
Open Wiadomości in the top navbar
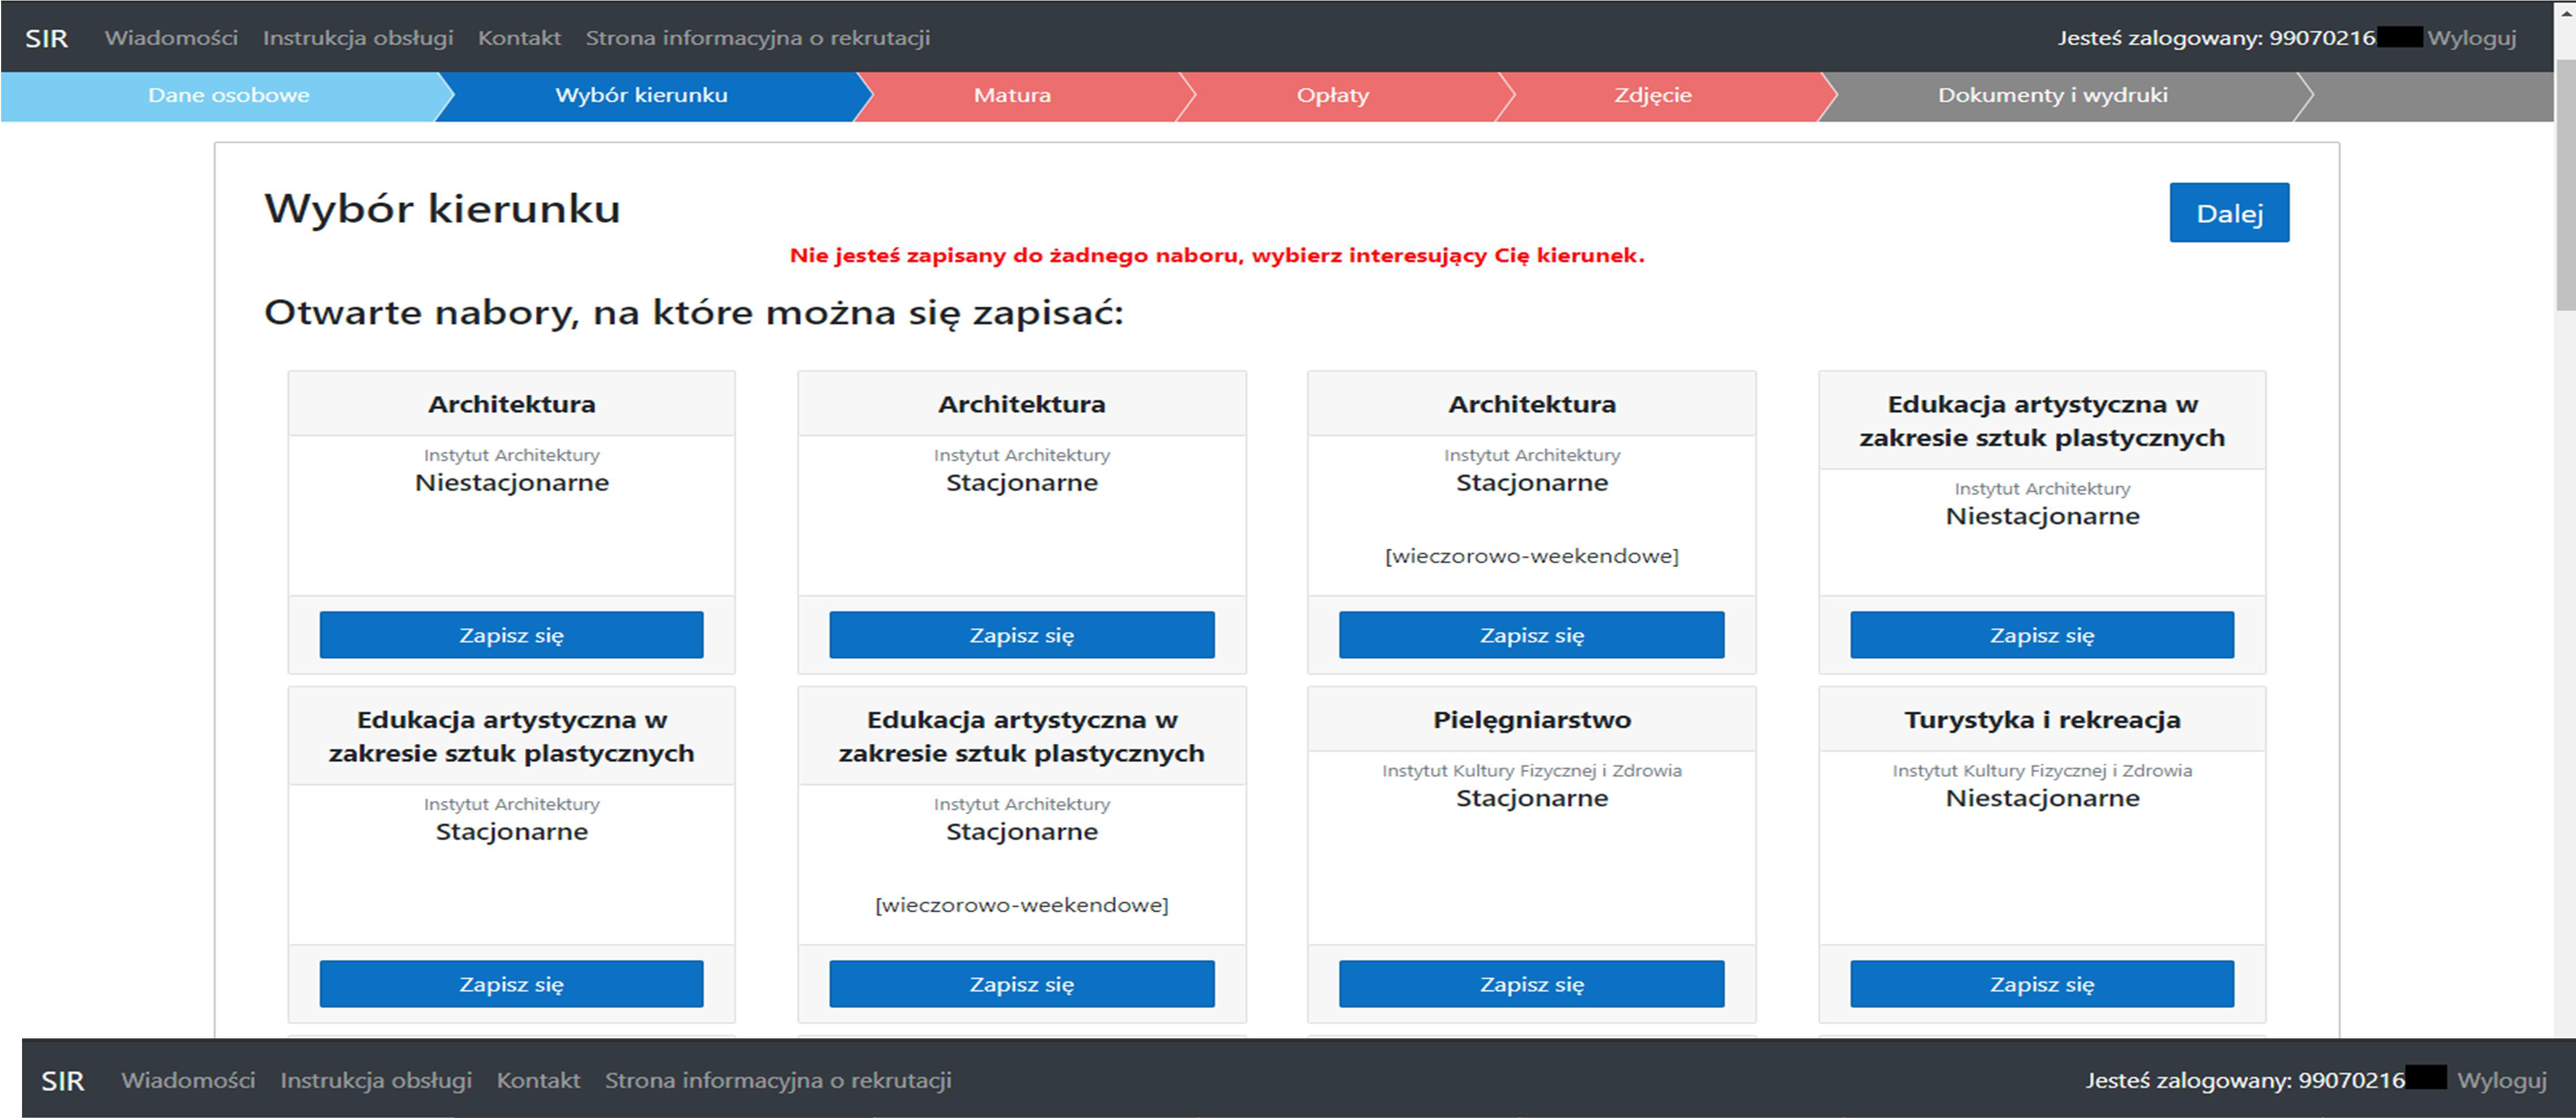click(171, 38)
